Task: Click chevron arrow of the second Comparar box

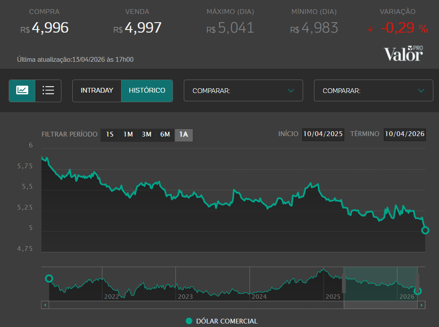Action: (421, 90)
